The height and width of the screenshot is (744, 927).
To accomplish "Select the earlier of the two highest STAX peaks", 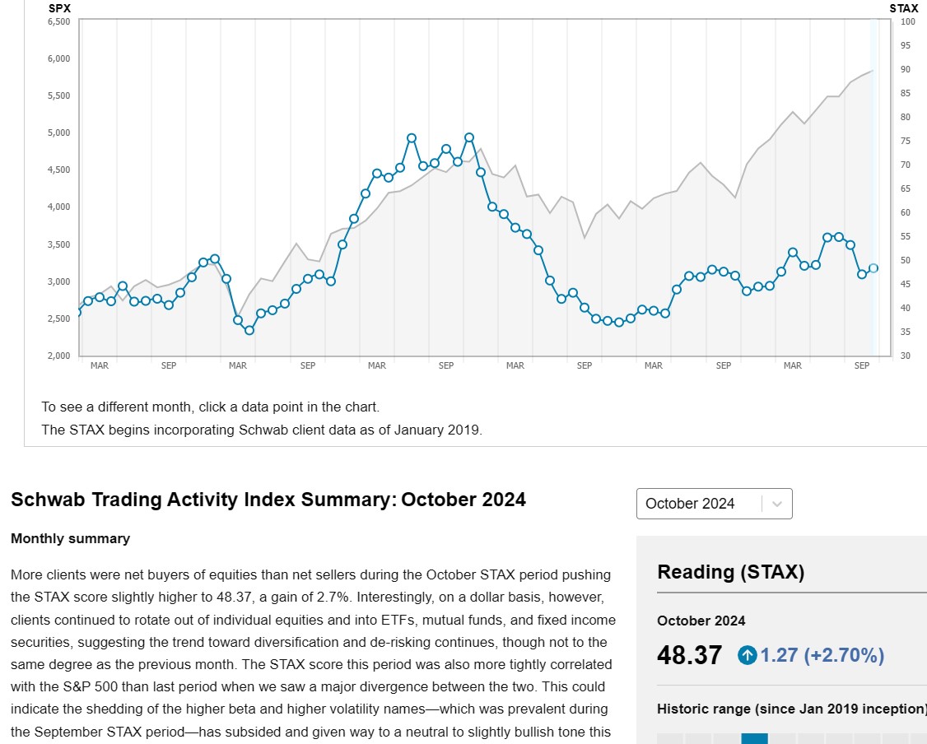I will point(412,138).
